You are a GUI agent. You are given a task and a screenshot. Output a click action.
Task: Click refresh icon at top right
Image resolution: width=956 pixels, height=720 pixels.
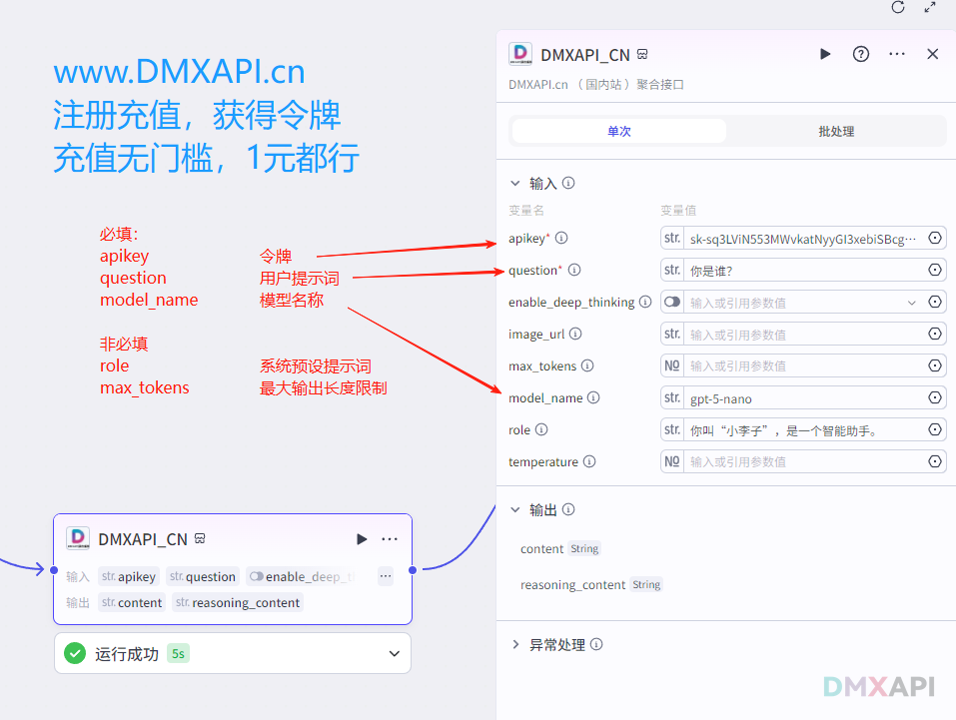898,8
